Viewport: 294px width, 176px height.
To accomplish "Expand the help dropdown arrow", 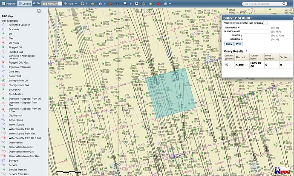I will coord(170,4).
